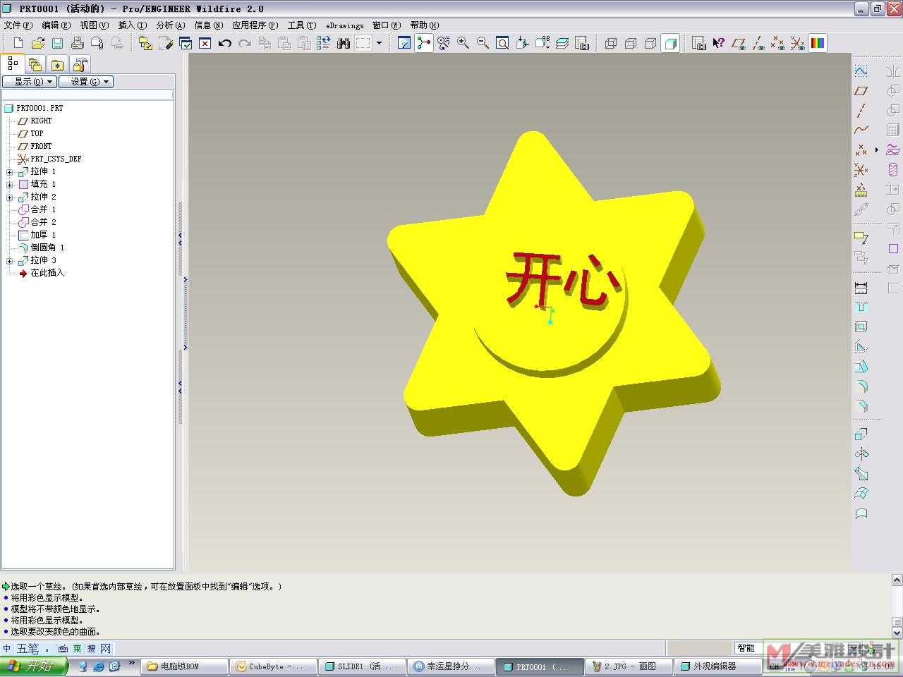Open the datum point flyout arrow

point(877,150)
